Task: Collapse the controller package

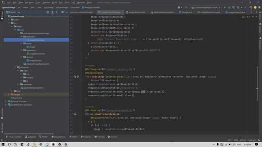Action: pyautogui.click(x=21, y=37)
